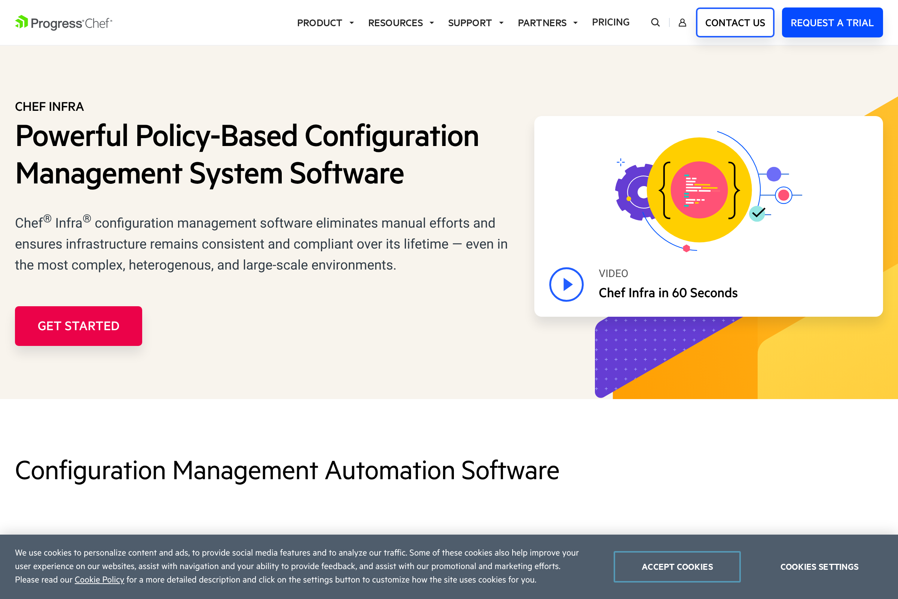Expand the RESOURCES dropdown

pos(400,22)
